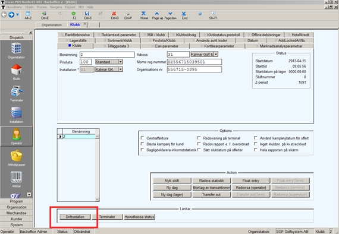Click the Benämning input field
Viewport: 339px width, 234px height.
(x=107, y=55)
